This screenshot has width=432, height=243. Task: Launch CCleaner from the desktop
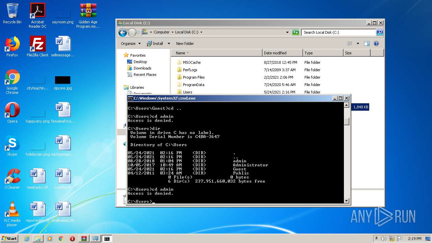[x=12, y=179]
